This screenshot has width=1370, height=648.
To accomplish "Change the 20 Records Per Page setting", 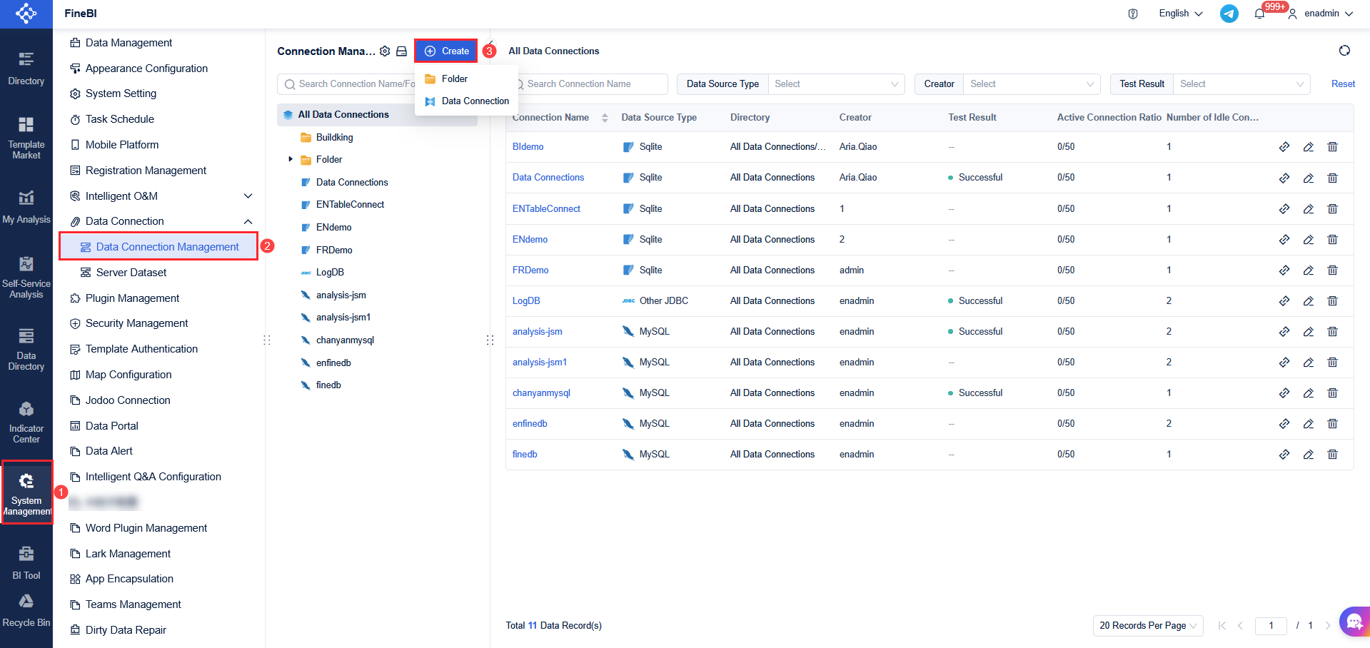I will (x=1148, y=626).
